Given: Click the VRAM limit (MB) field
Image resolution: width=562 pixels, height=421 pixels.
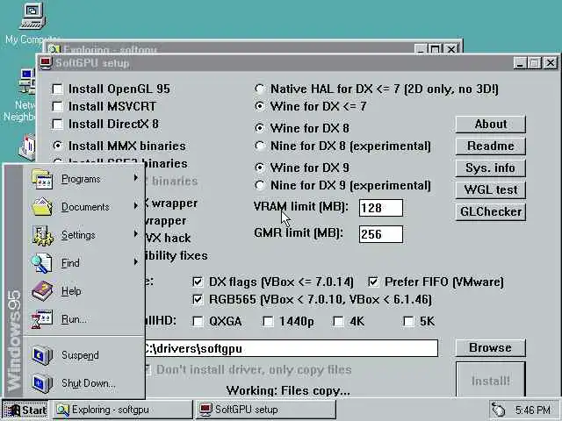Looking at the screenshot, I should pyautogui.click(x=381, y=208).
